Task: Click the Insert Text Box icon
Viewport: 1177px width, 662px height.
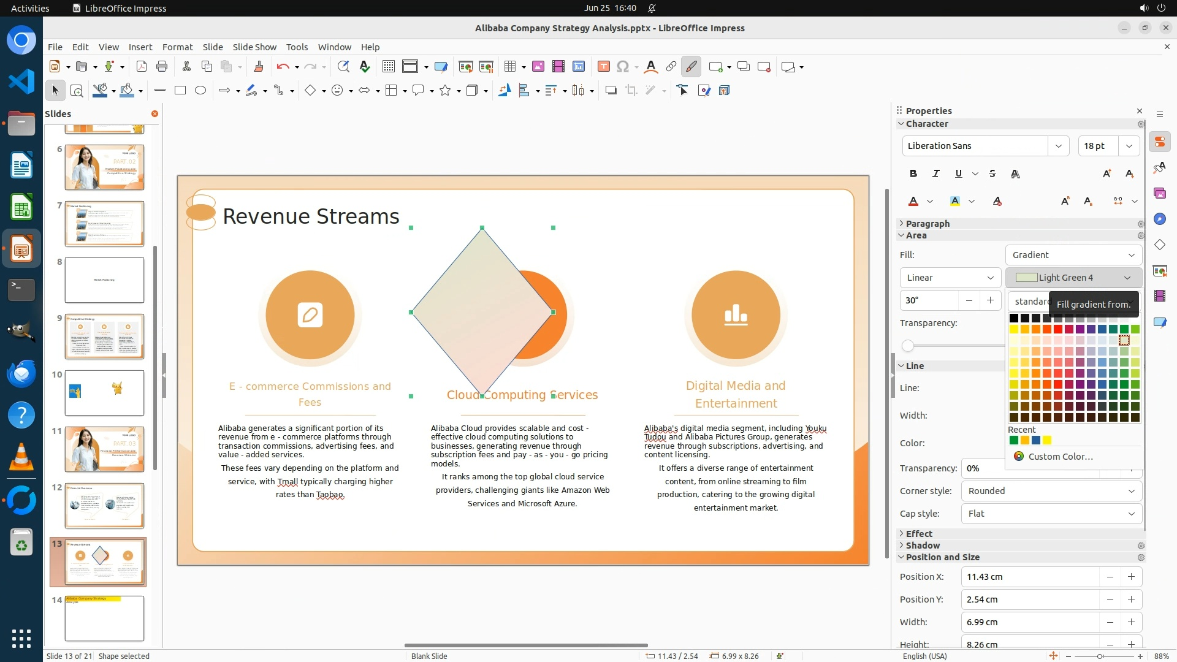Action: pos(603,66)
